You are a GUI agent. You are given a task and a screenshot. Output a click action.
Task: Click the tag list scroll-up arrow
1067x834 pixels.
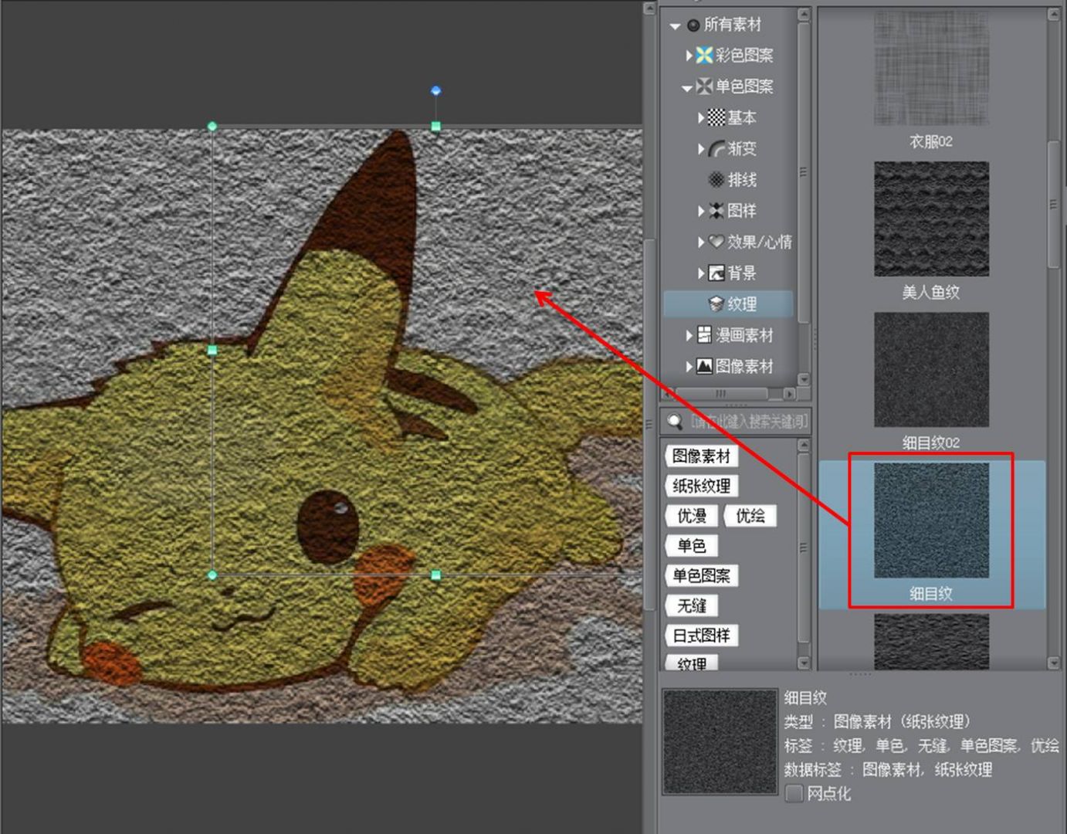[804, 446]
